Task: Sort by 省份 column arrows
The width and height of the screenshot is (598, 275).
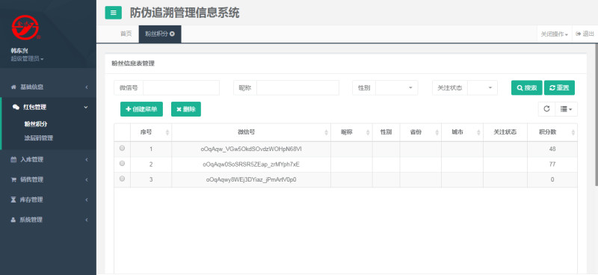Action: coord(437,132)
